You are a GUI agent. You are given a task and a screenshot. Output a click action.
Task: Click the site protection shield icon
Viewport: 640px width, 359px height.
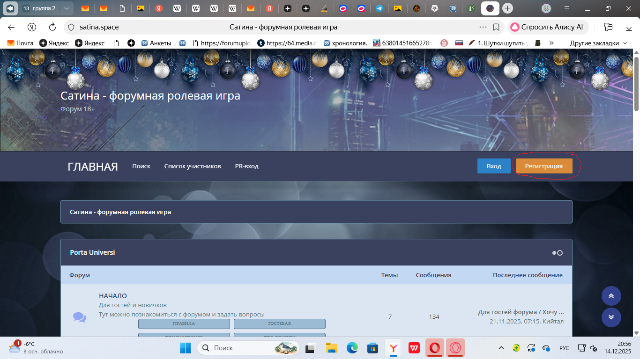(x=70, y=27)
